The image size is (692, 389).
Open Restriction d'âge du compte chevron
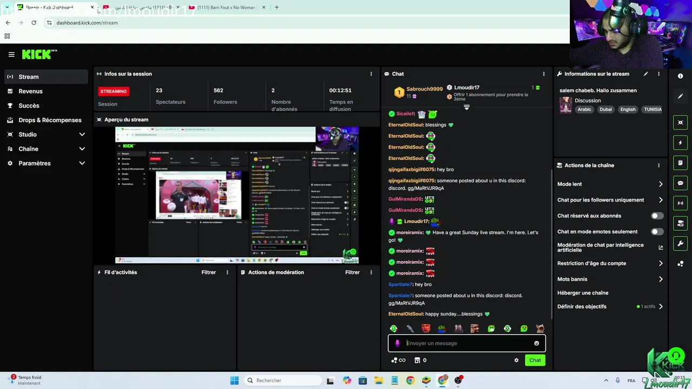(661, 264)
